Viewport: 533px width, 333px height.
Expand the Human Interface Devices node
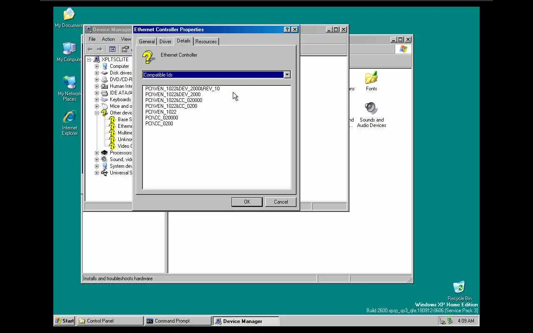coord(97,86)
